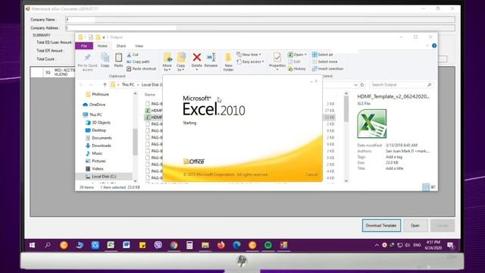Click Paste shortcut in the ribbon
Viewport: 485px width, 273px height.
click(x=142, y=69)
